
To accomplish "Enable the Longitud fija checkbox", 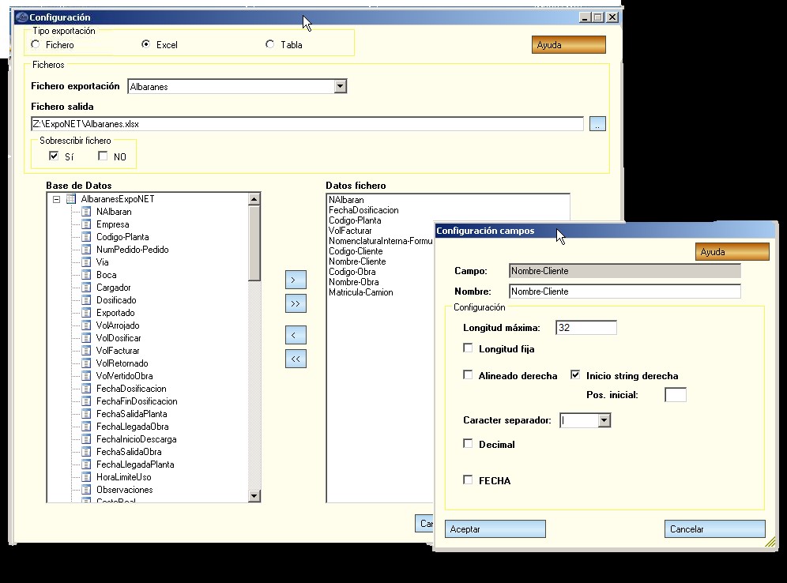I will click(x=468, y=348).
